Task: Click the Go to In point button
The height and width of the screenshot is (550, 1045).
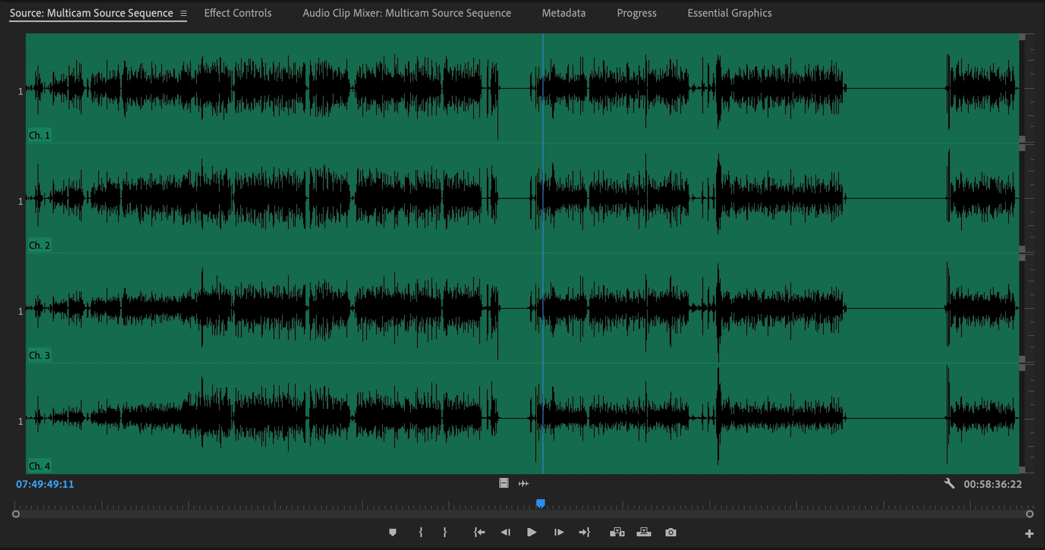Action: pos(479,532)
